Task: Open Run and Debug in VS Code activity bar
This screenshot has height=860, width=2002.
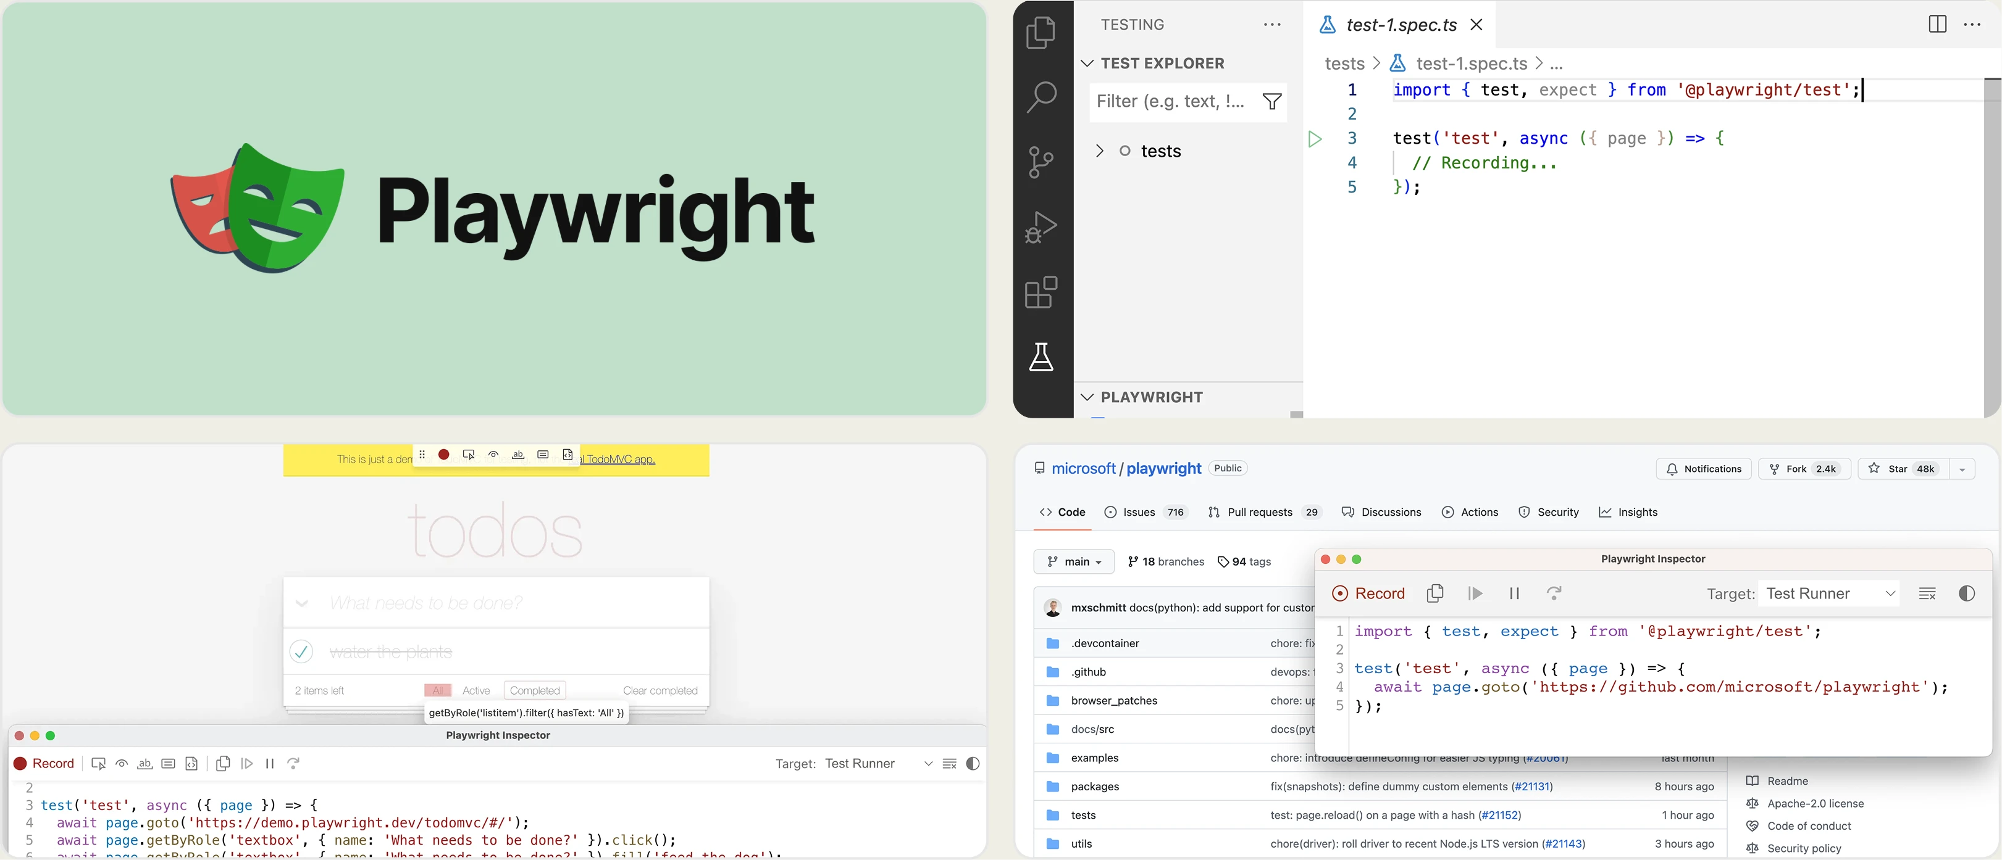Action: click(1041, 228)
